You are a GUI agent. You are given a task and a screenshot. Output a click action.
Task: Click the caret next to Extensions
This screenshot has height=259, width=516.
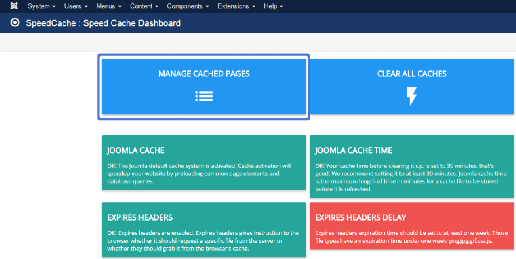pos(254,7)
